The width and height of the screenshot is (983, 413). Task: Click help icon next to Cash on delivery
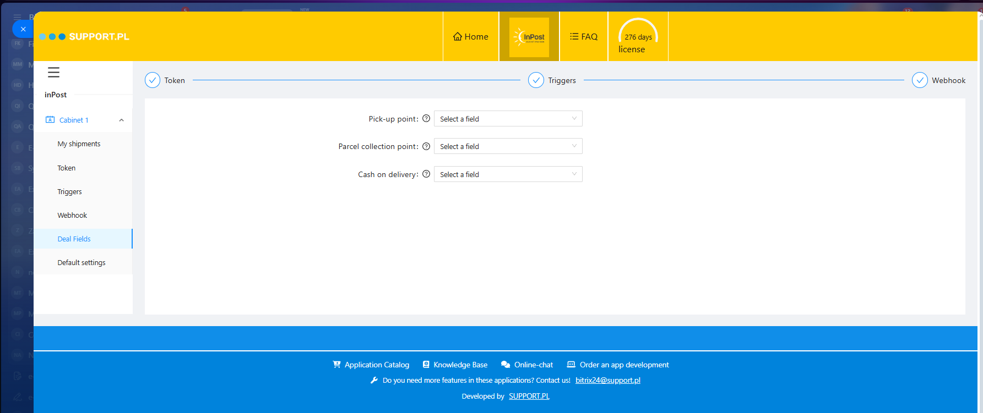point(426,174)
